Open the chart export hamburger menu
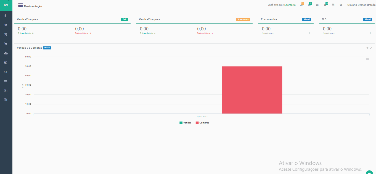Viewport: 376px width, 174px height. coord(367,59)
